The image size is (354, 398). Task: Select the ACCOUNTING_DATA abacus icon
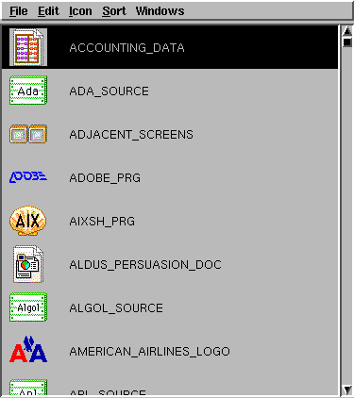[x=28, y=47]
